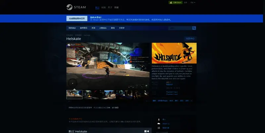Click the 在桌面应用中打开 button
The width and height of the screenshot is (265, 133).
(x=78, y=19)
